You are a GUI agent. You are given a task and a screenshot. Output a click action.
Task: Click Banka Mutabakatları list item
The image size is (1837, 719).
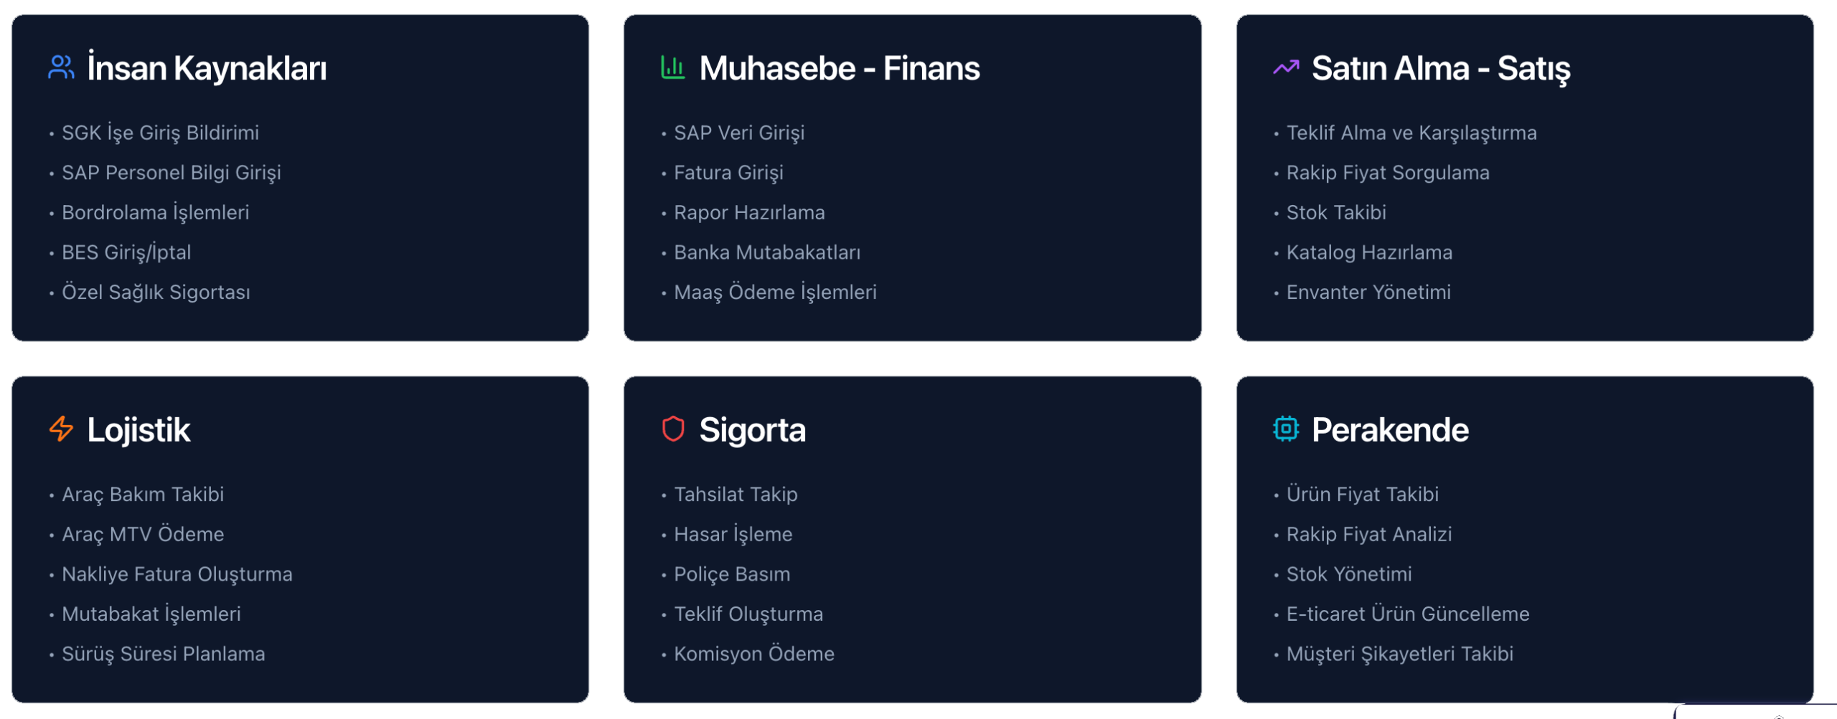tap(766, 253)
